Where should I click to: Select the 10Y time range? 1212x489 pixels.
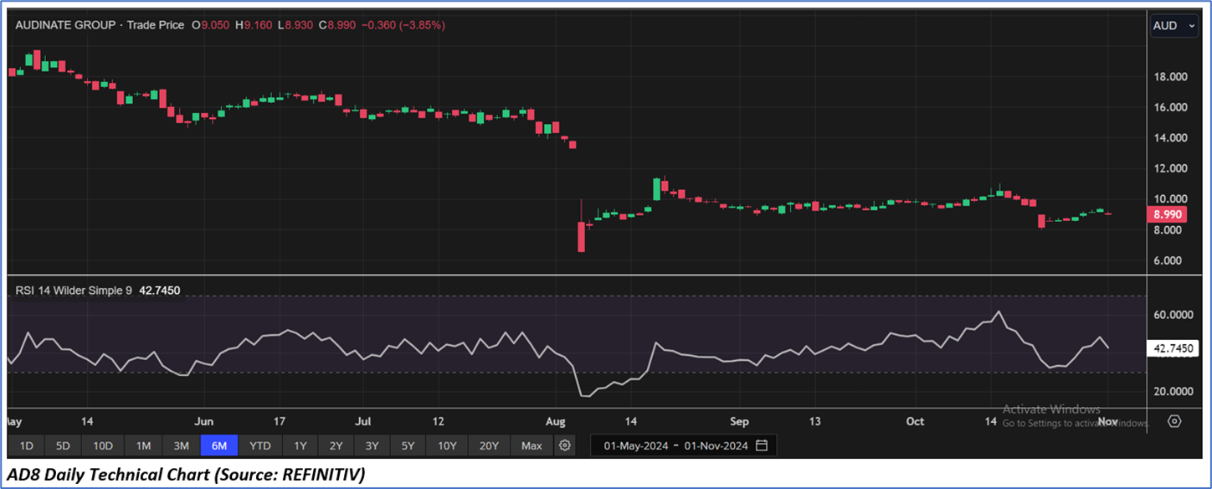pos(448,445)
